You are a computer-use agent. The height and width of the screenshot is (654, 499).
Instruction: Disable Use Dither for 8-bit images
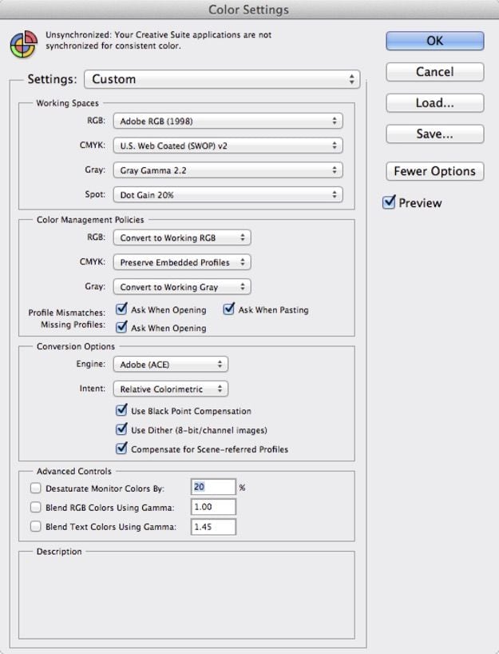click(121, 429)
